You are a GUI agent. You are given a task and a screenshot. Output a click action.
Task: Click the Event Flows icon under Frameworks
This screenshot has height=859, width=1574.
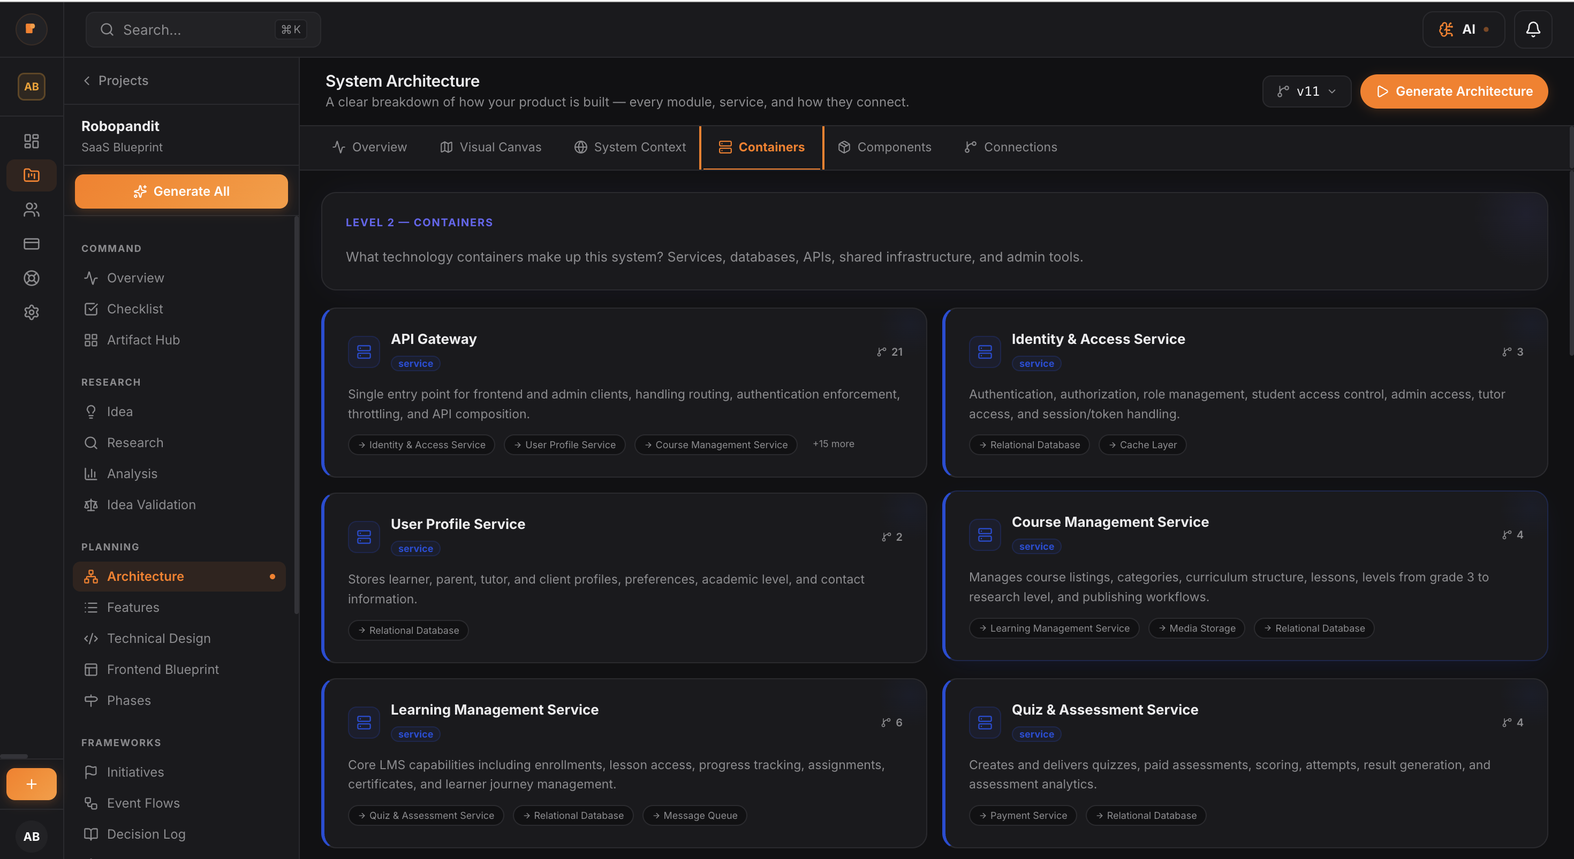(90, 803)
